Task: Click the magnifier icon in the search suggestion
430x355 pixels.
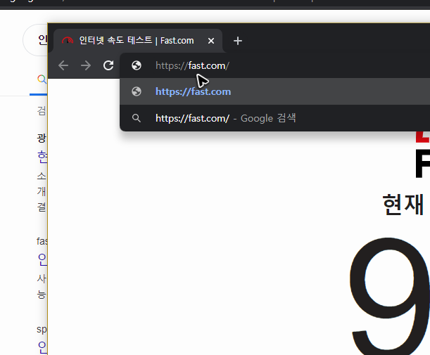Action: 137,118
